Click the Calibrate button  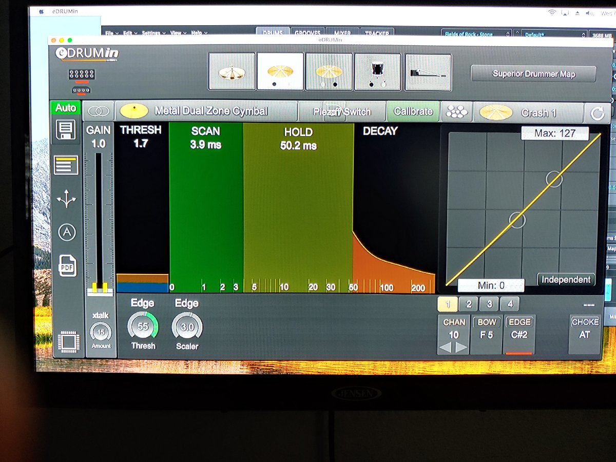tap(413, 111)
